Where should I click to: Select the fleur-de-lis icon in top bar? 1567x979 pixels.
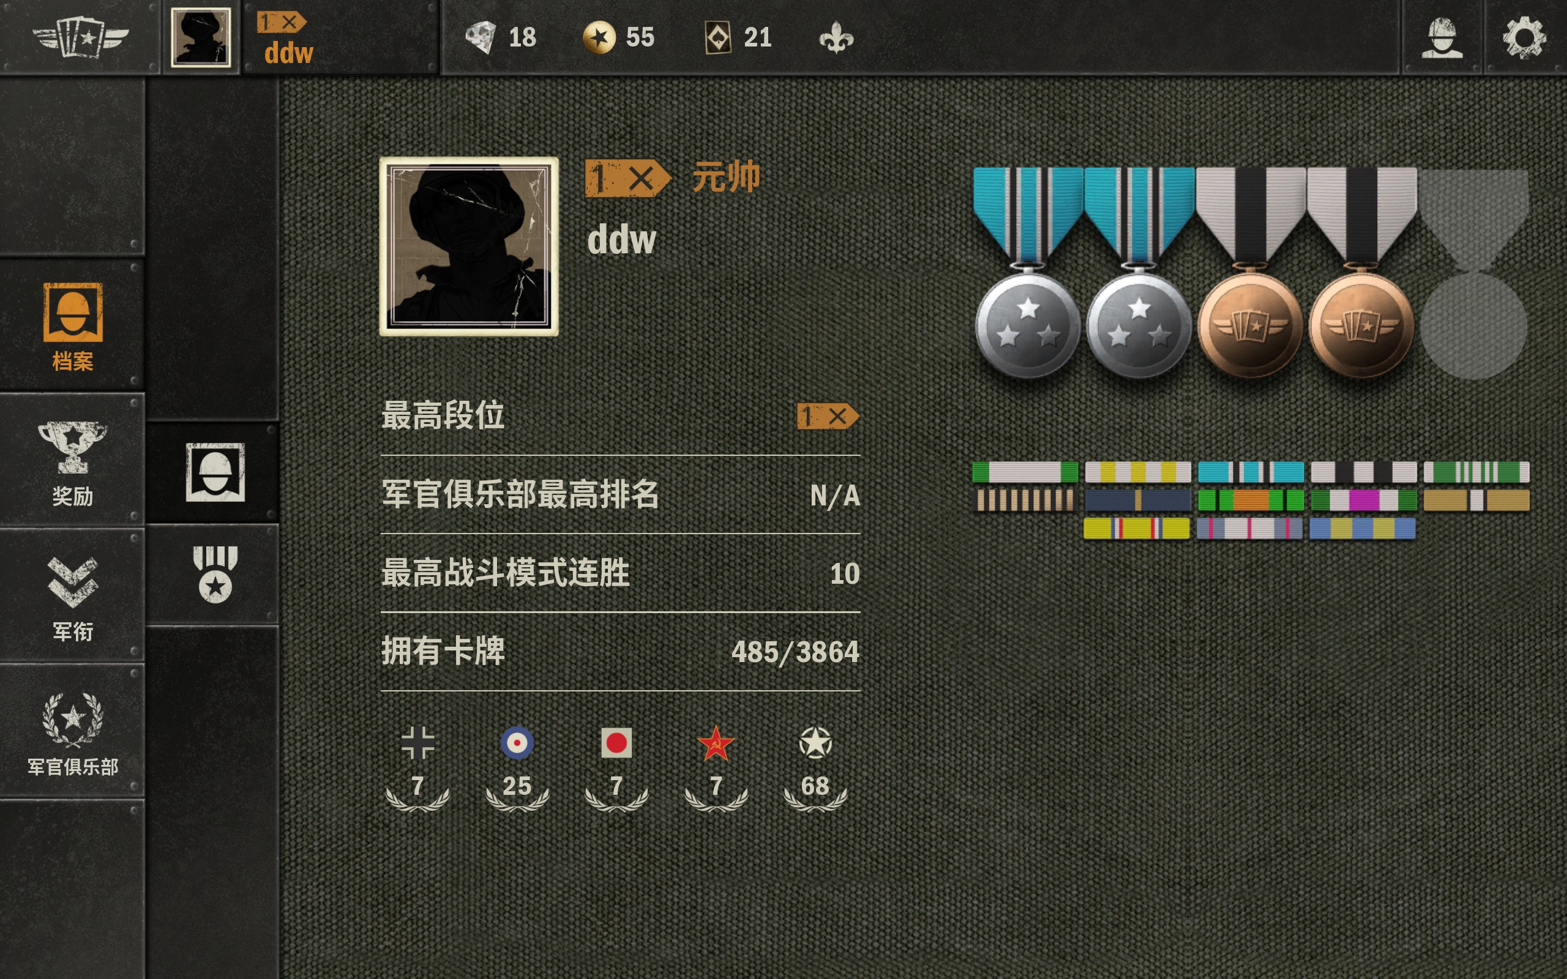tap(836, 37)
